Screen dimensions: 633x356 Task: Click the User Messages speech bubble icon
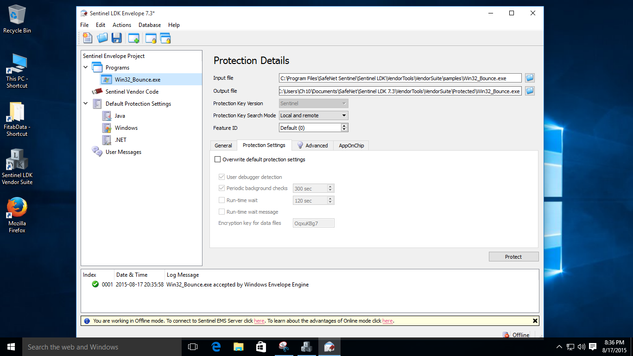(97, 152)
